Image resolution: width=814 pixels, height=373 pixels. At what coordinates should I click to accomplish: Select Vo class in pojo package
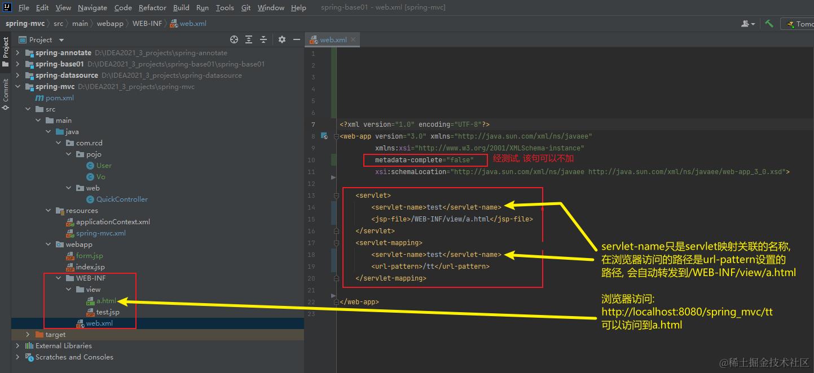coord(101,177)
